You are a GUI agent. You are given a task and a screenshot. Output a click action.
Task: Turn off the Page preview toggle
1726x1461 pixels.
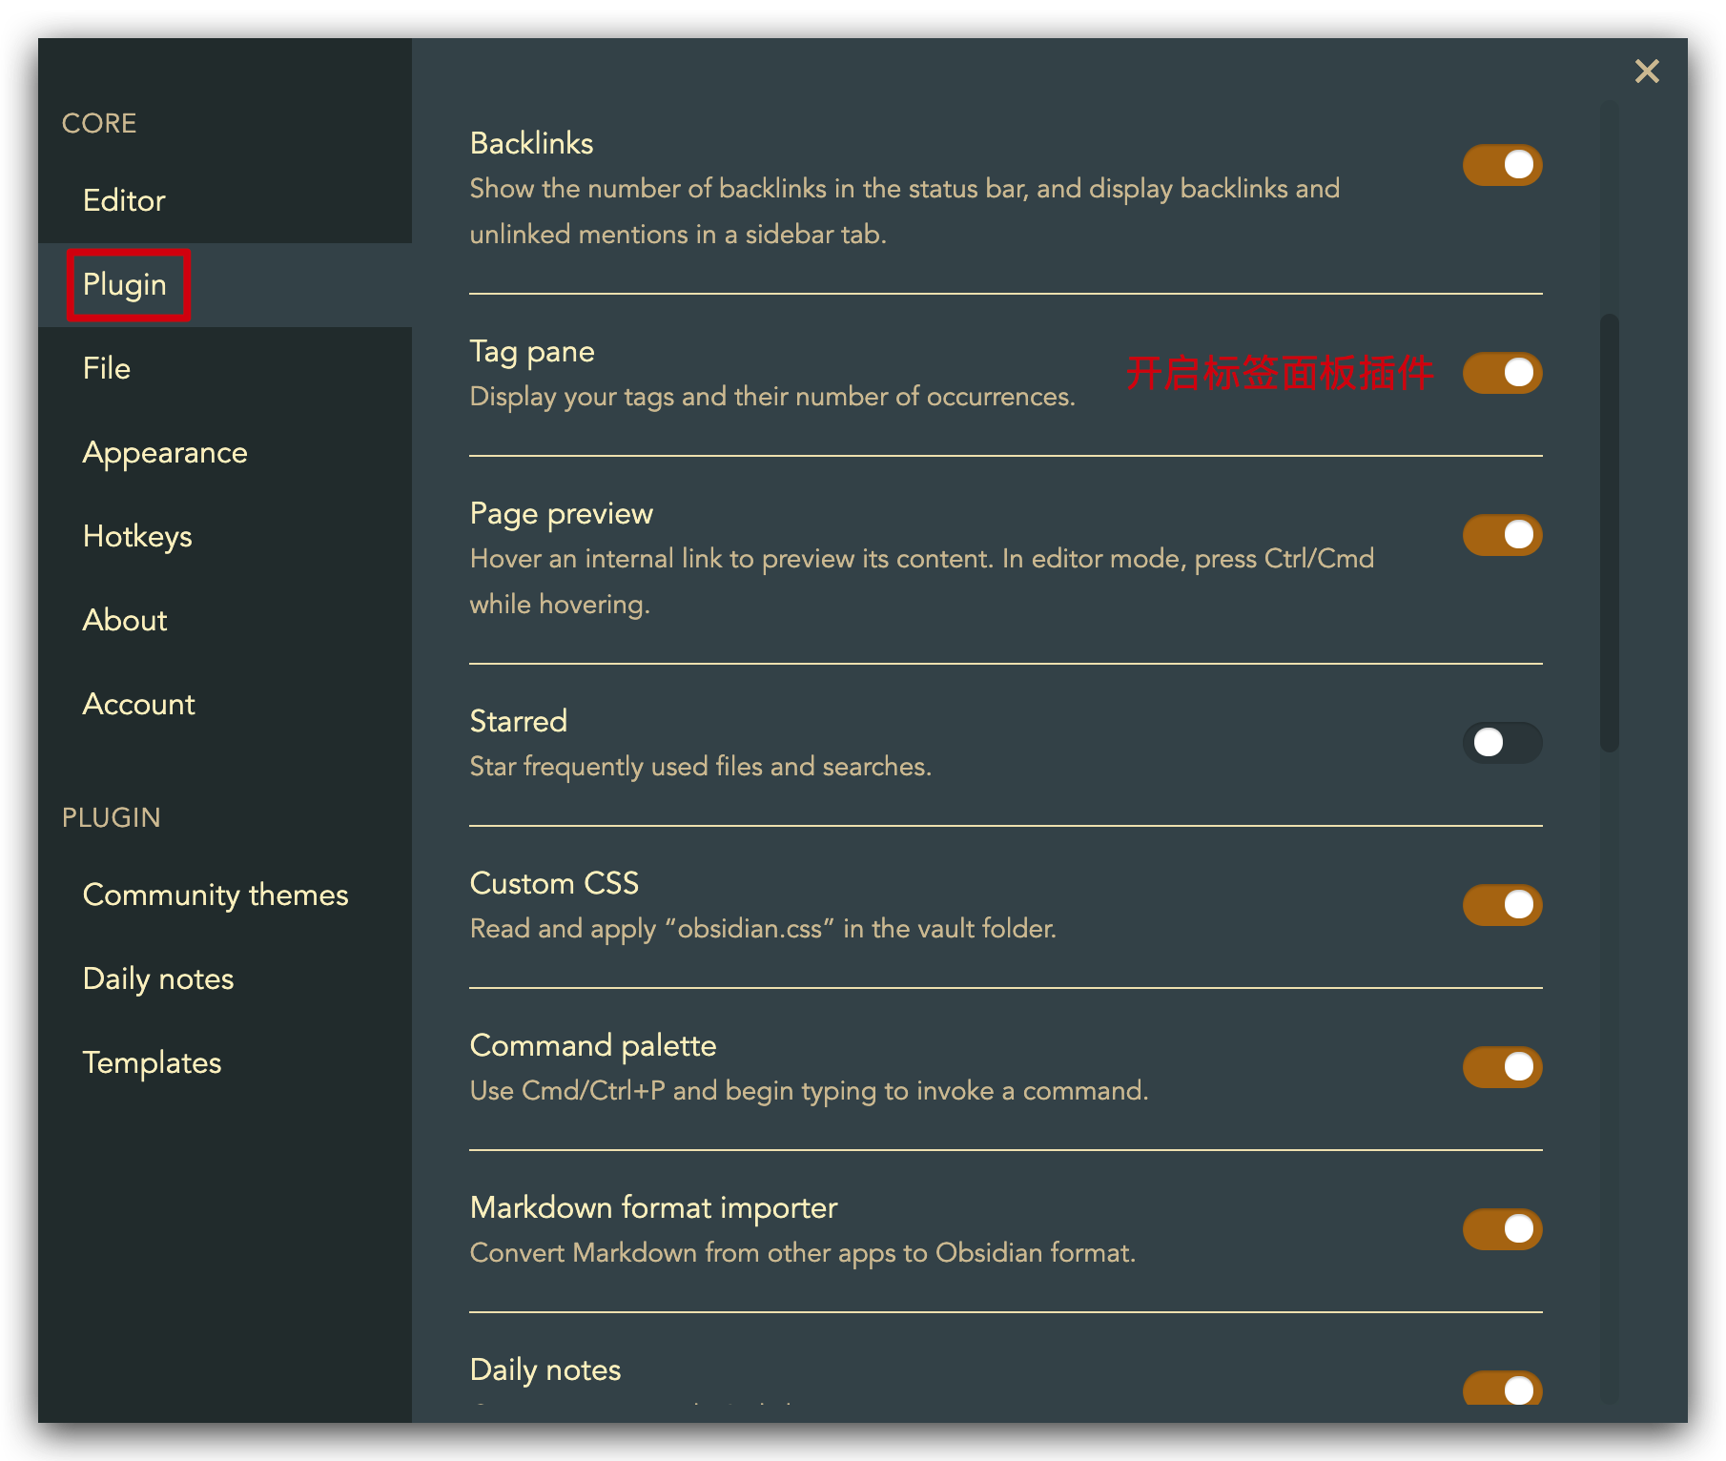pyautogui.click(x=1503, y=535)
